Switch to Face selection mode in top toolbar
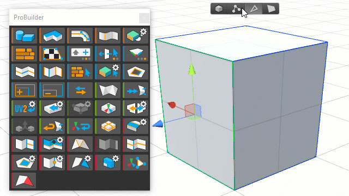Screen dimensions: 349x196 click(x=271, y=9)
